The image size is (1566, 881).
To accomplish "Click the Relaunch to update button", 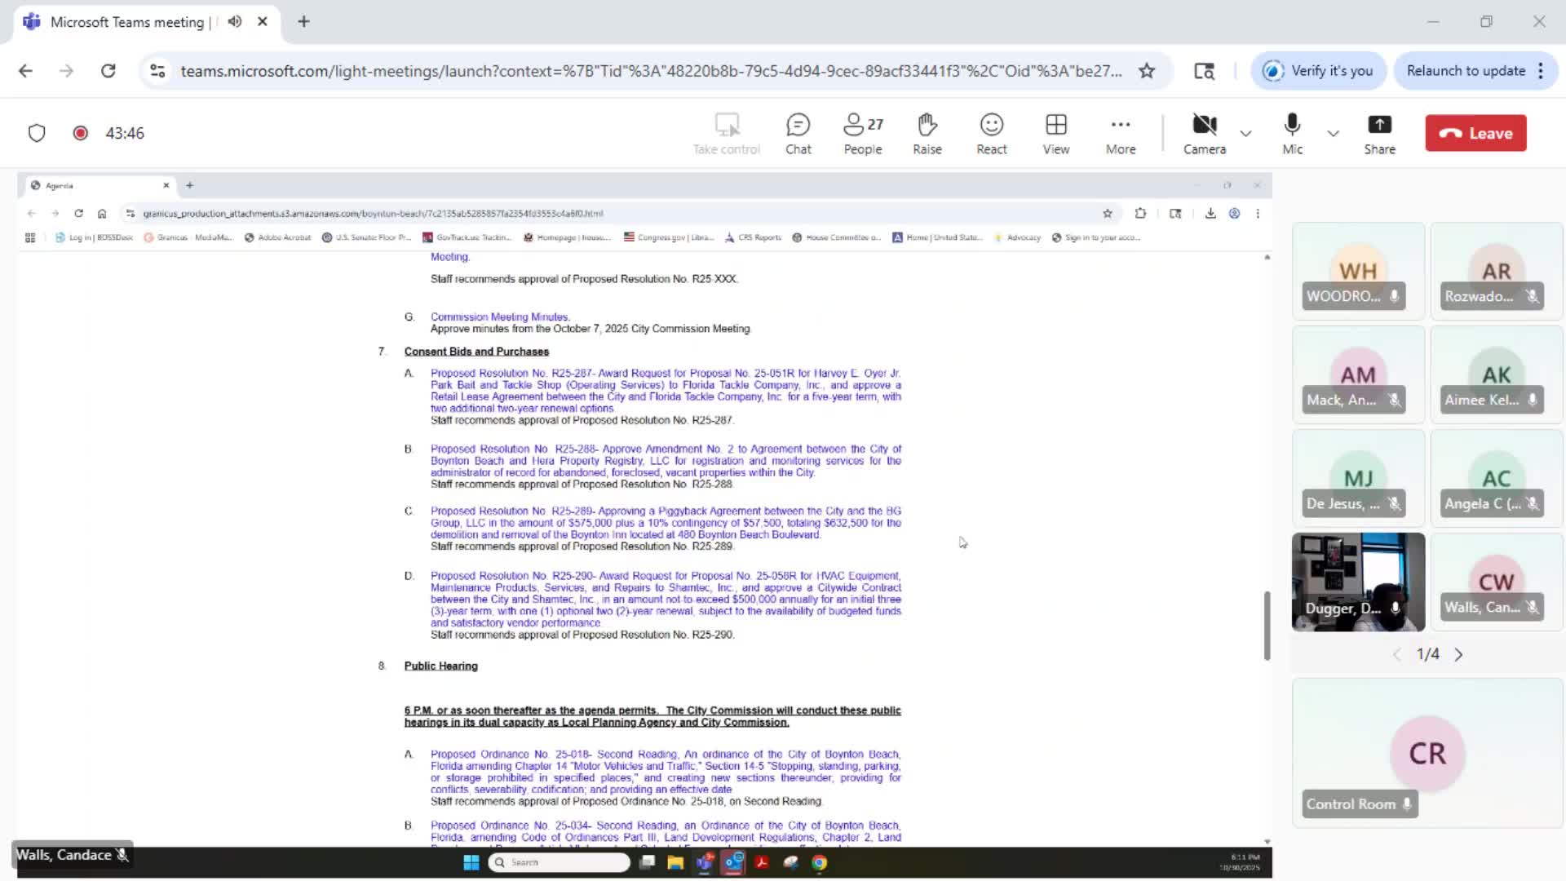I will [1465, 71].
